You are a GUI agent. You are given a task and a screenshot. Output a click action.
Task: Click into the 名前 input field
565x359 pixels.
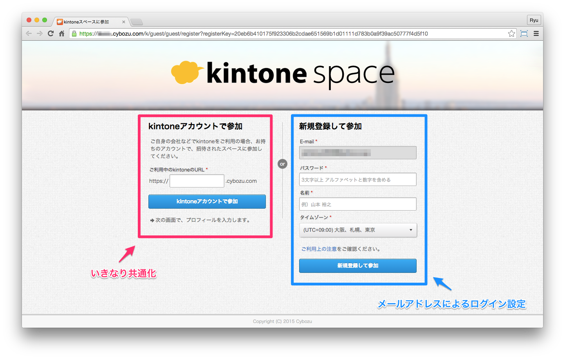[x=358, y=204]
